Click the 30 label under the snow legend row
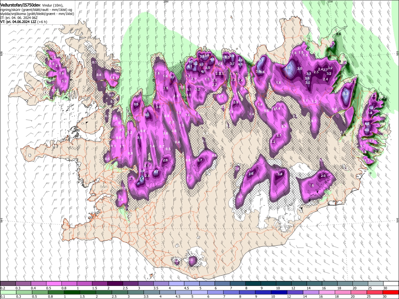The image size is (399, 299). tap(385, 288)
